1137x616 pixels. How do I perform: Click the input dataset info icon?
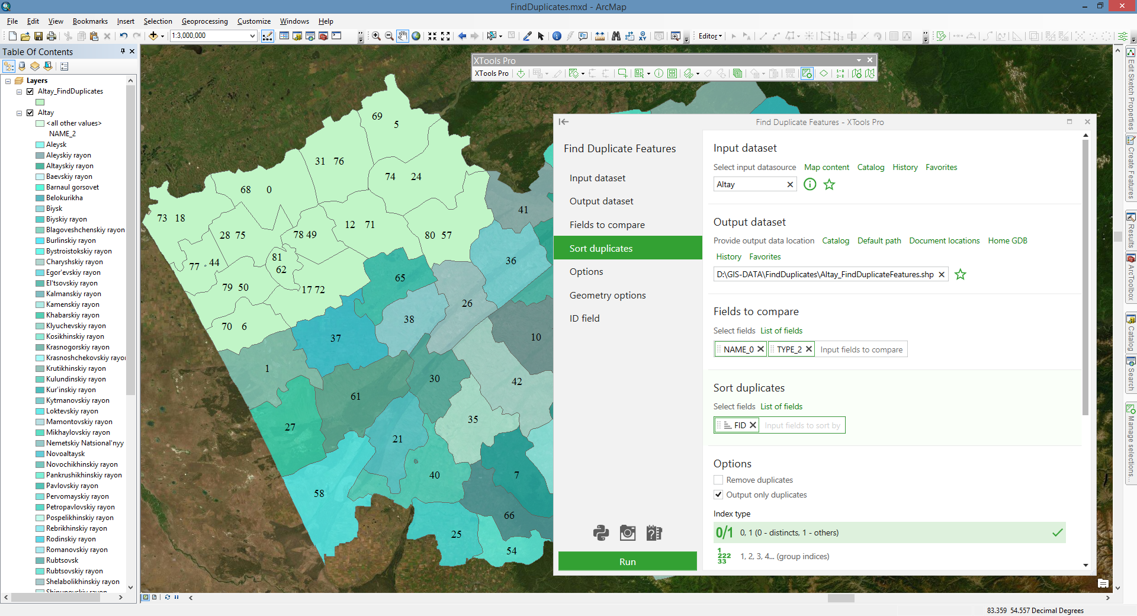tap(810, 184)
